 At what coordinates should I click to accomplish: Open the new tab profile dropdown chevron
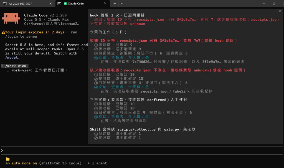coord(122,3)
